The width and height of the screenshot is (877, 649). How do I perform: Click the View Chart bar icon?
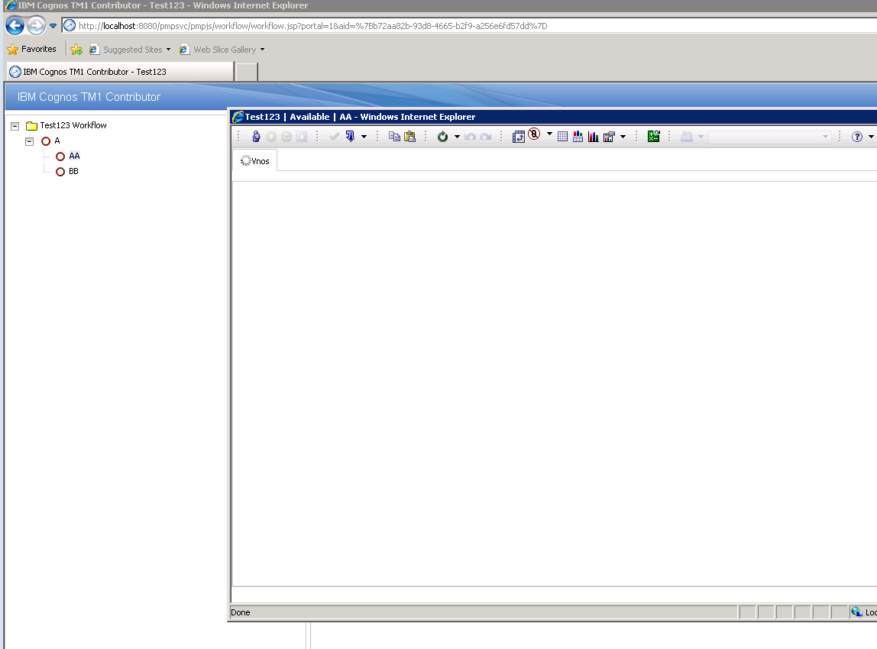(x=594, y=137)
